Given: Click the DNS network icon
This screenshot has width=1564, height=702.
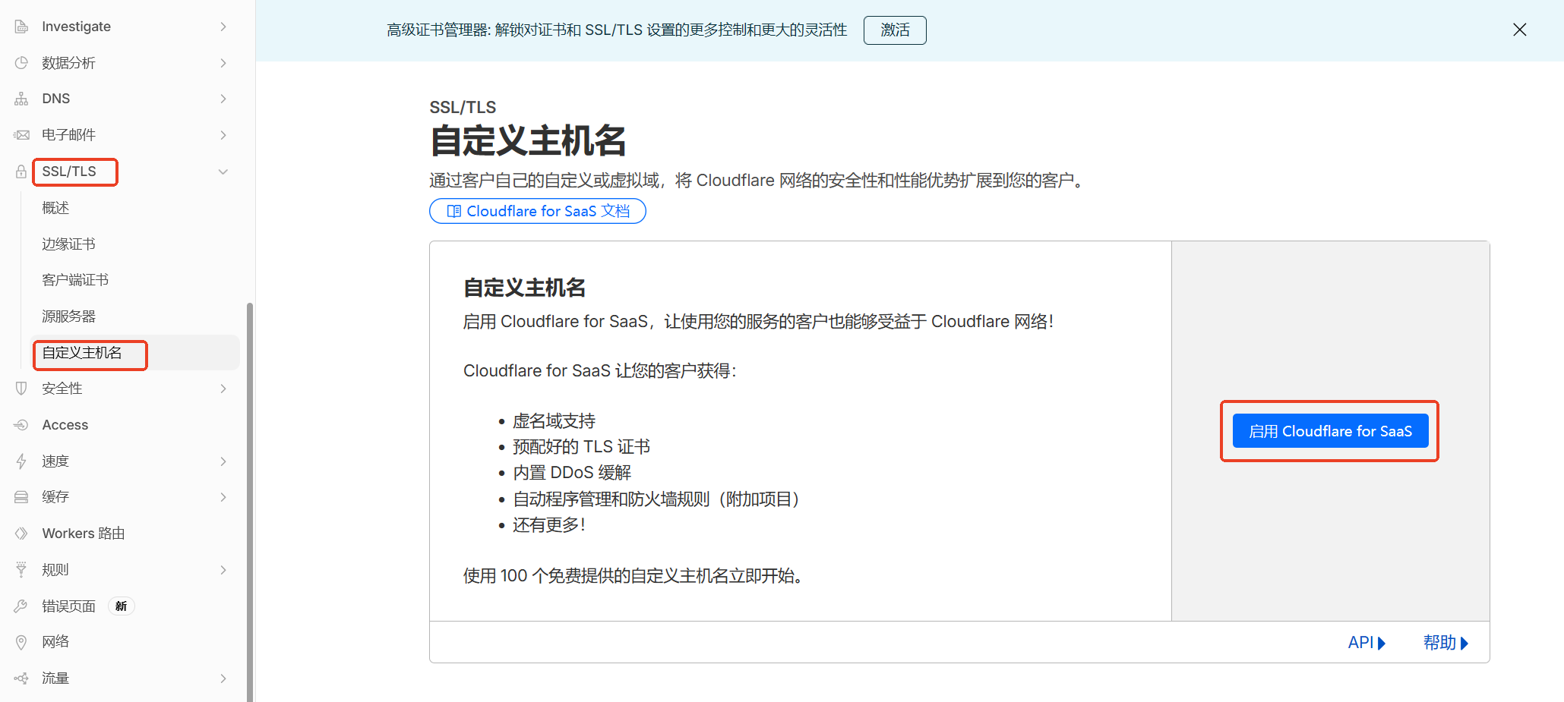Looking at the screenshot, I should (x=21, y=99).
